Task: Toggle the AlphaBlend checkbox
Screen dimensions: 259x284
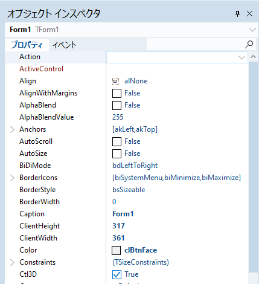Action: [117, 105]
